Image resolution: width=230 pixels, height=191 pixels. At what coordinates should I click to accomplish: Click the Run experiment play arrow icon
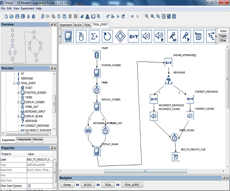click(118, 16)
